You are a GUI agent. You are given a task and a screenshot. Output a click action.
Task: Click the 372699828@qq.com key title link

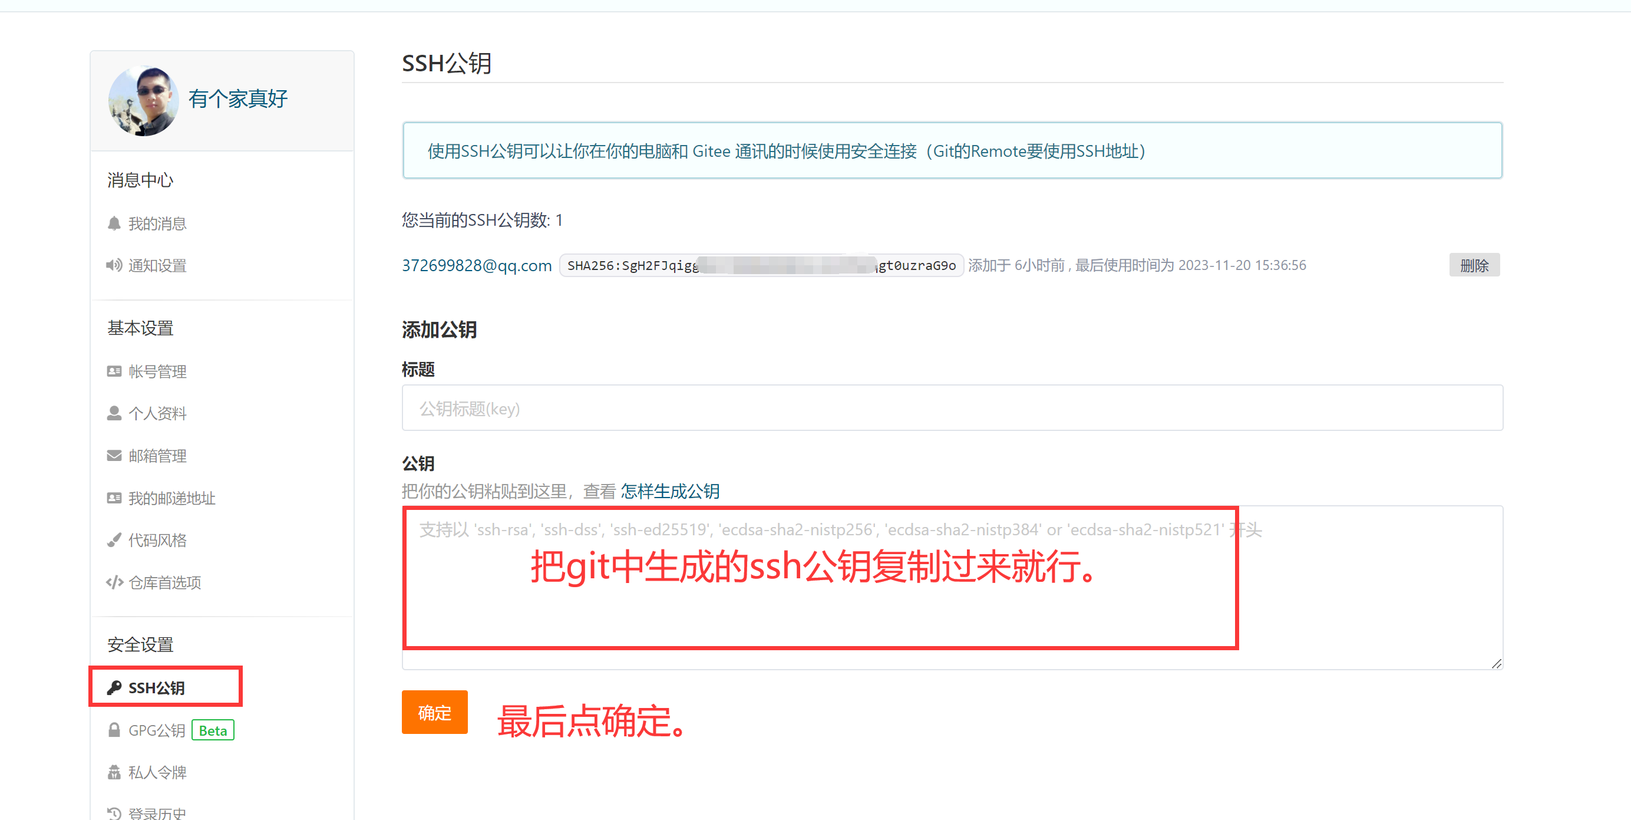tap(477, 265)
